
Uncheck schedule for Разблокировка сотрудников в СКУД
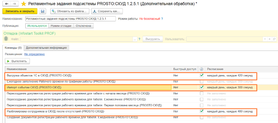201,111
